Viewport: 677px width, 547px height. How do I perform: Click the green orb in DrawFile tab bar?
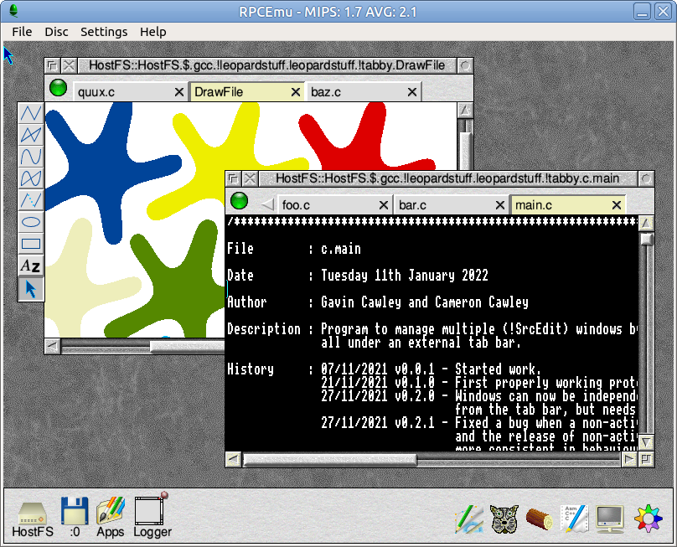58,88
